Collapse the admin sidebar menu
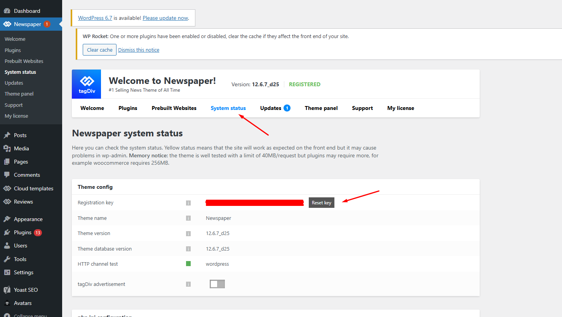 pyautogui.click(x=26, y=315)
